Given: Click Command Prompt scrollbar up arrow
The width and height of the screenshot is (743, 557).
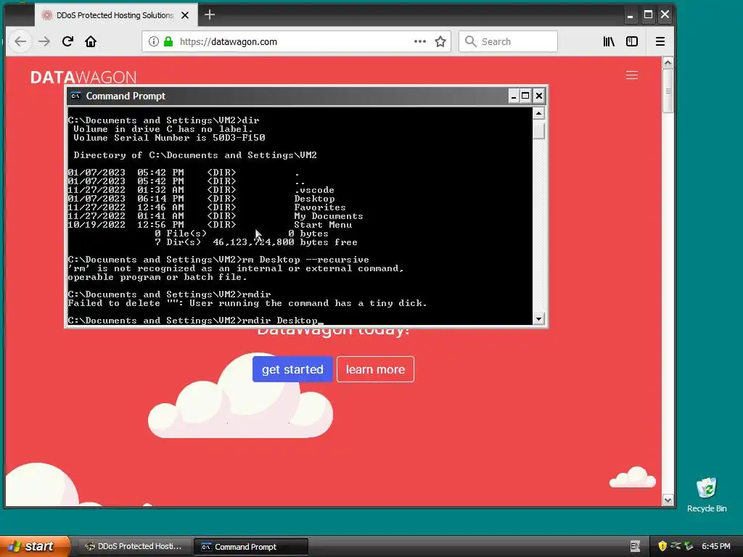Looking at the screenshot, I should [x=538, y=113].
